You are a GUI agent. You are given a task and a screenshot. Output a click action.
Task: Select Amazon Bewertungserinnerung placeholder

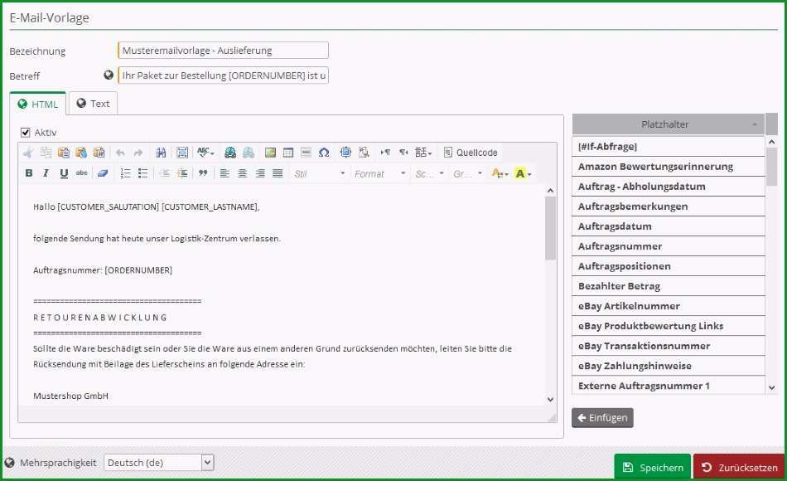click(x=668, y=167)
